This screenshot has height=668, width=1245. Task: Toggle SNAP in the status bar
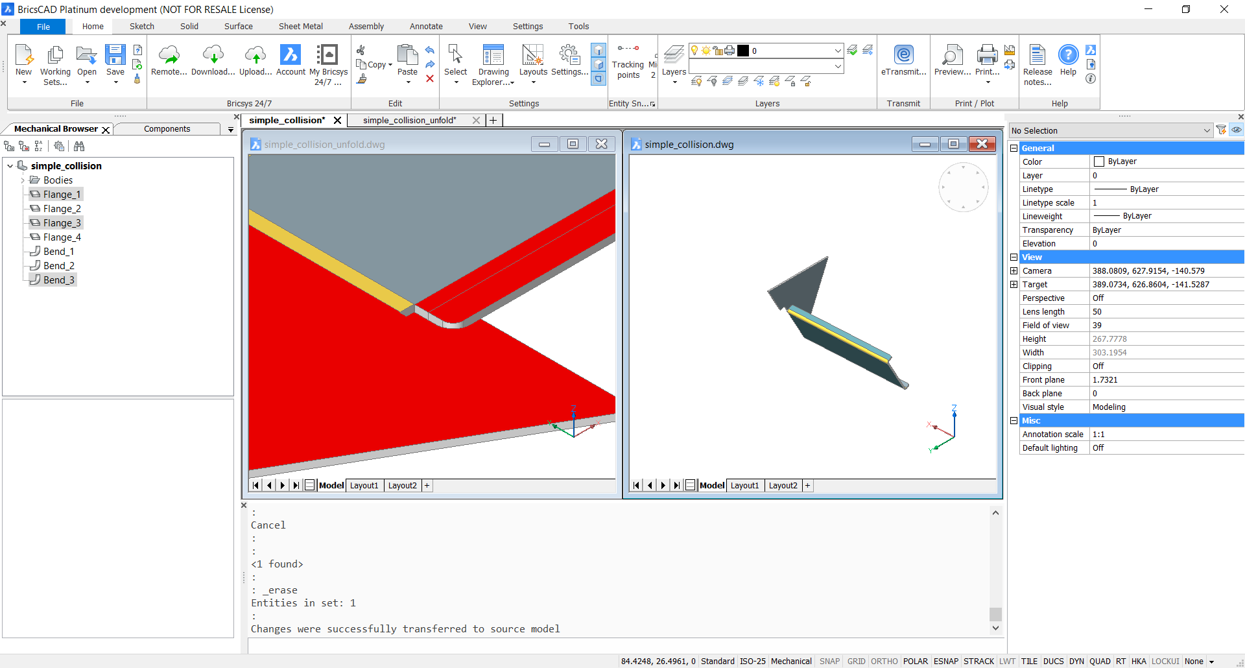coord(829,661)
